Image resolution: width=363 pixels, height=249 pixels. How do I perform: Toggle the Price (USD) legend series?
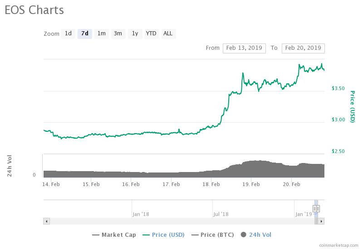coord(163,235)
